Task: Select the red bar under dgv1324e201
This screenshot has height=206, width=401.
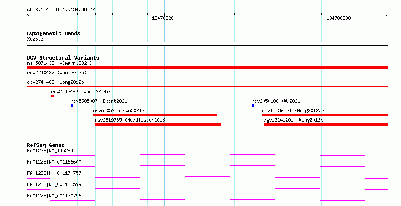Action: (x=326, y=124)
